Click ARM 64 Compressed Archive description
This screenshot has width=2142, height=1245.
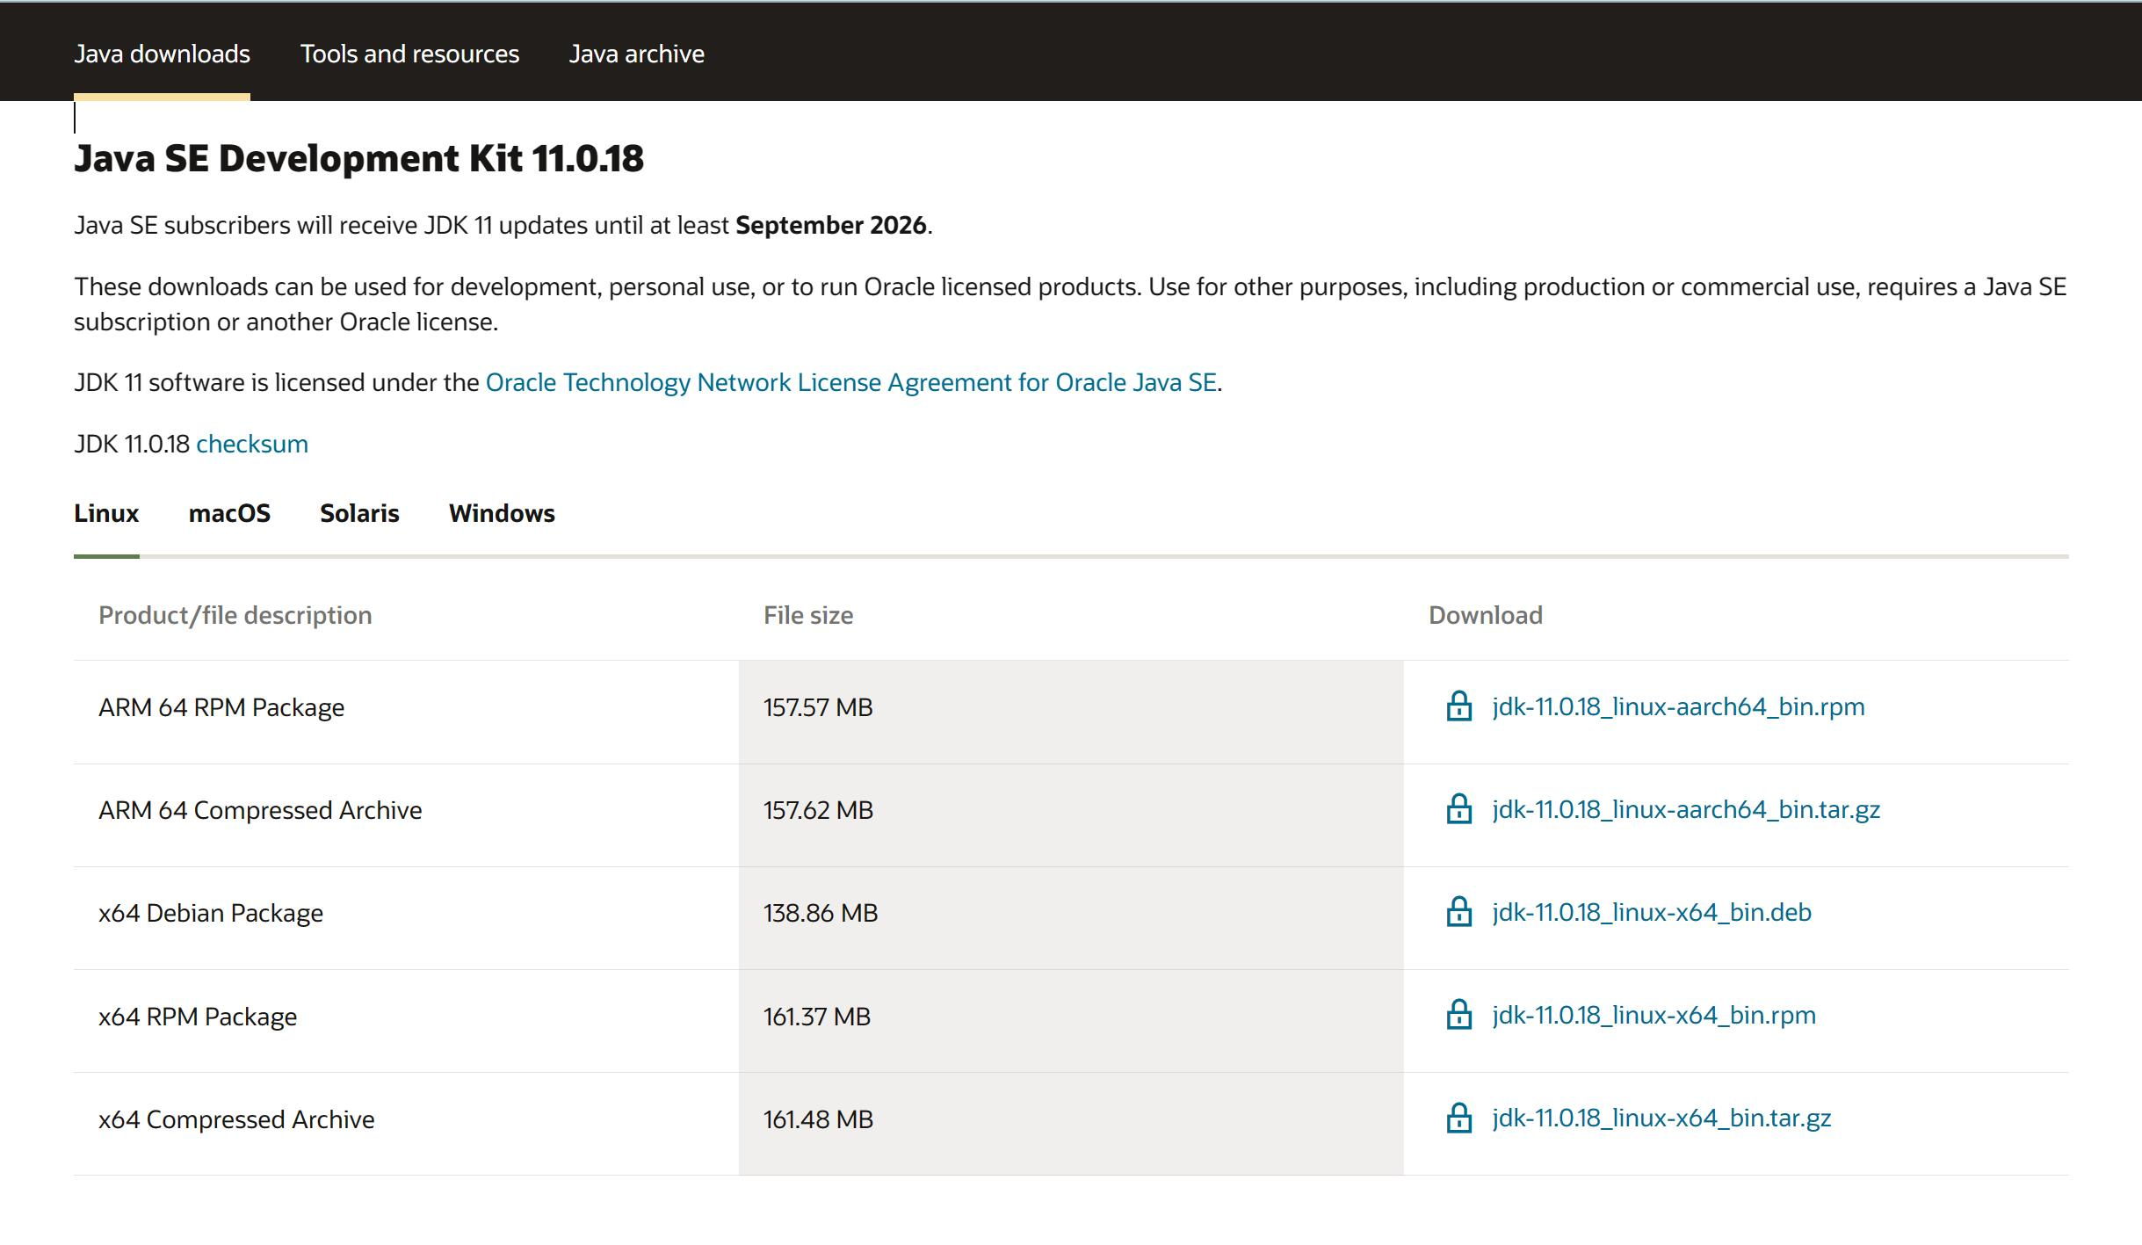point(260,810)
